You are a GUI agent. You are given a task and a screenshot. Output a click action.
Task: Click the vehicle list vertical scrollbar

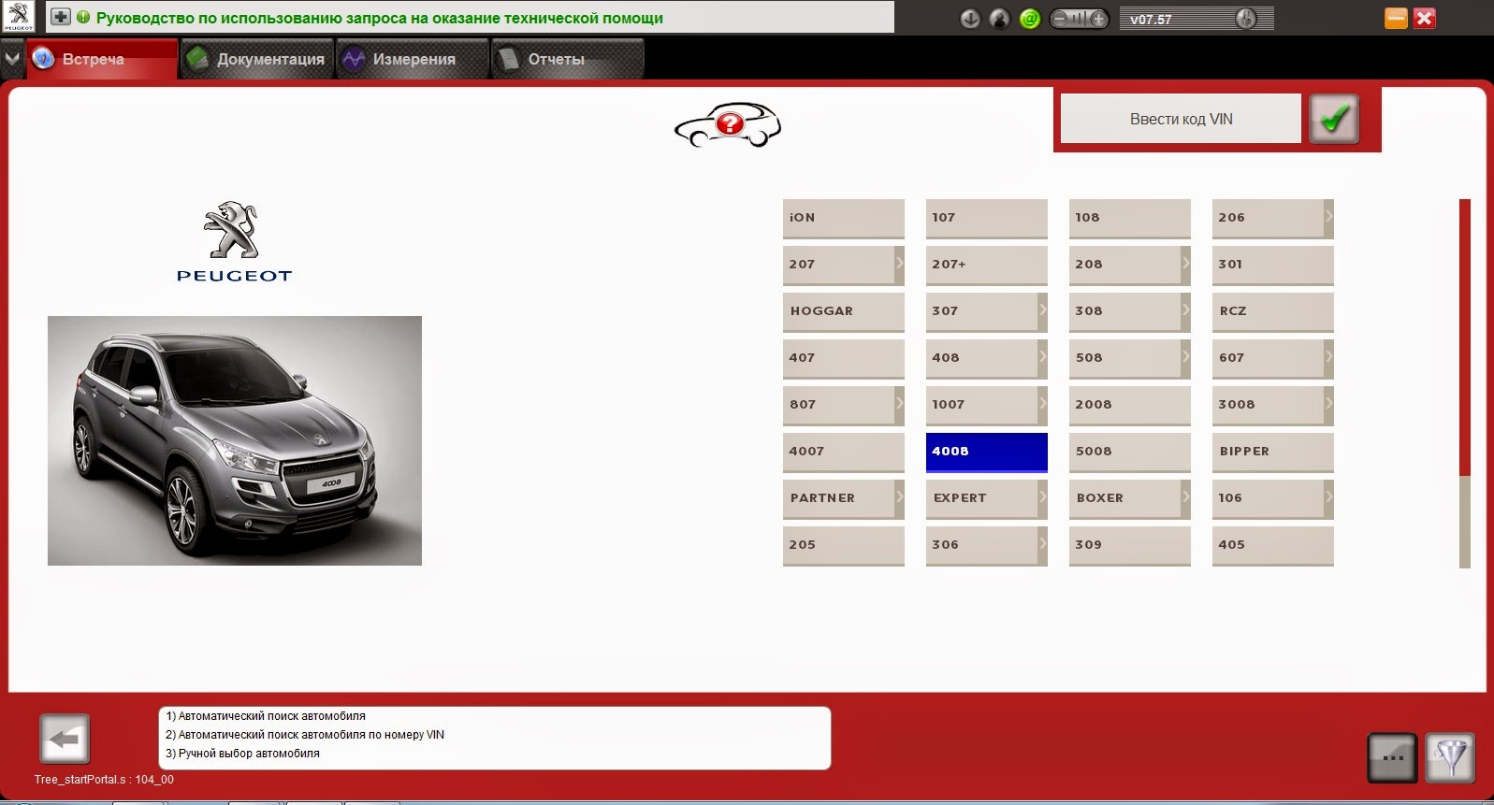pyautogui.click(x=1465, y=383)
